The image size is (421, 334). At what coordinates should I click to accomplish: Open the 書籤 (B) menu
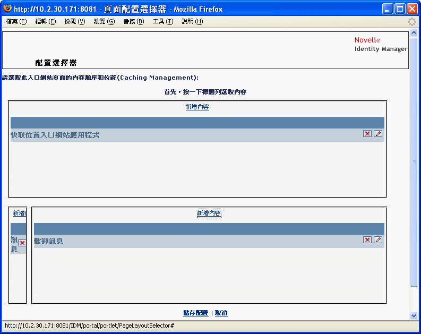(x=133, y=21)
